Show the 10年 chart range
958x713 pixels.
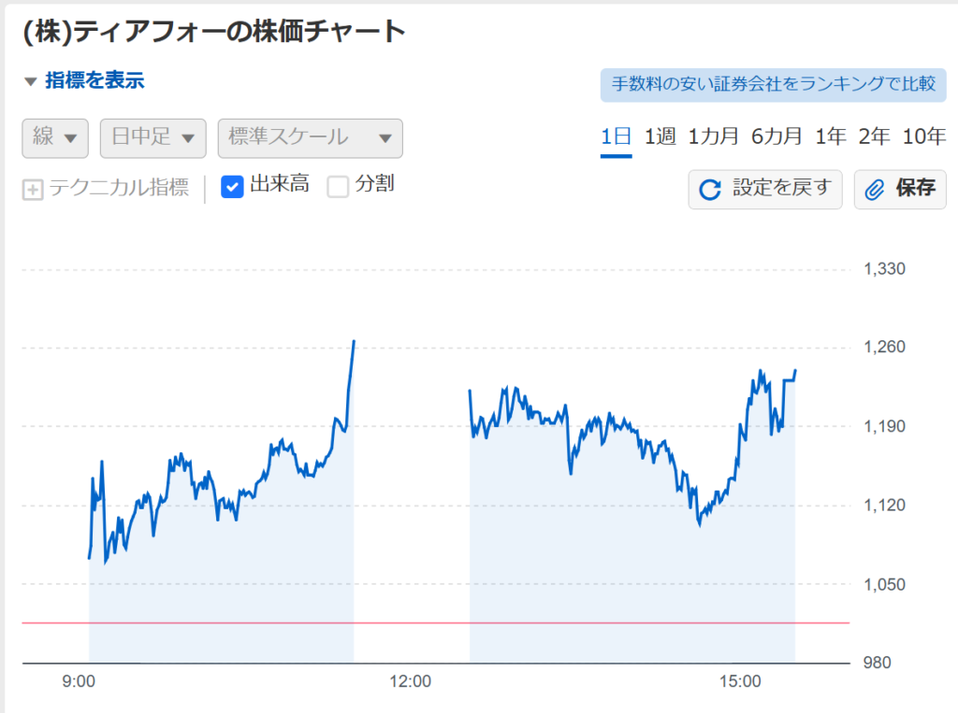(924, 136)
